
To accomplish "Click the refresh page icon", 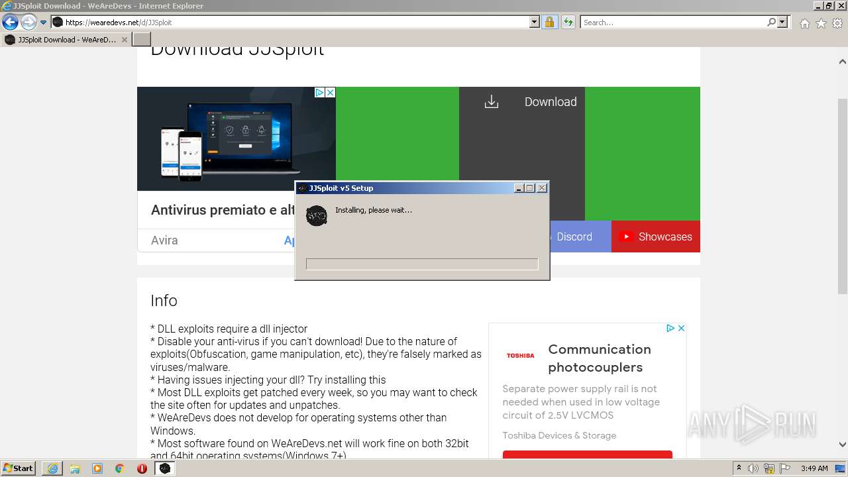I will 568,23.
